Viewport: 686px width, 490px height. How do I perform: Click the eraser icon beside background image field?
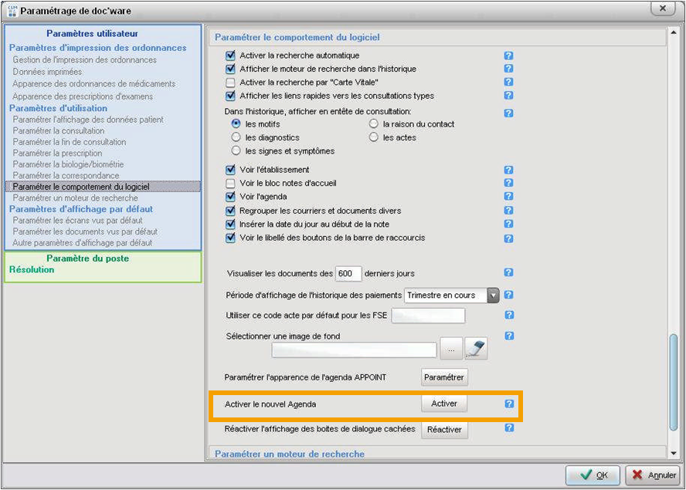[x=476, y=350]
